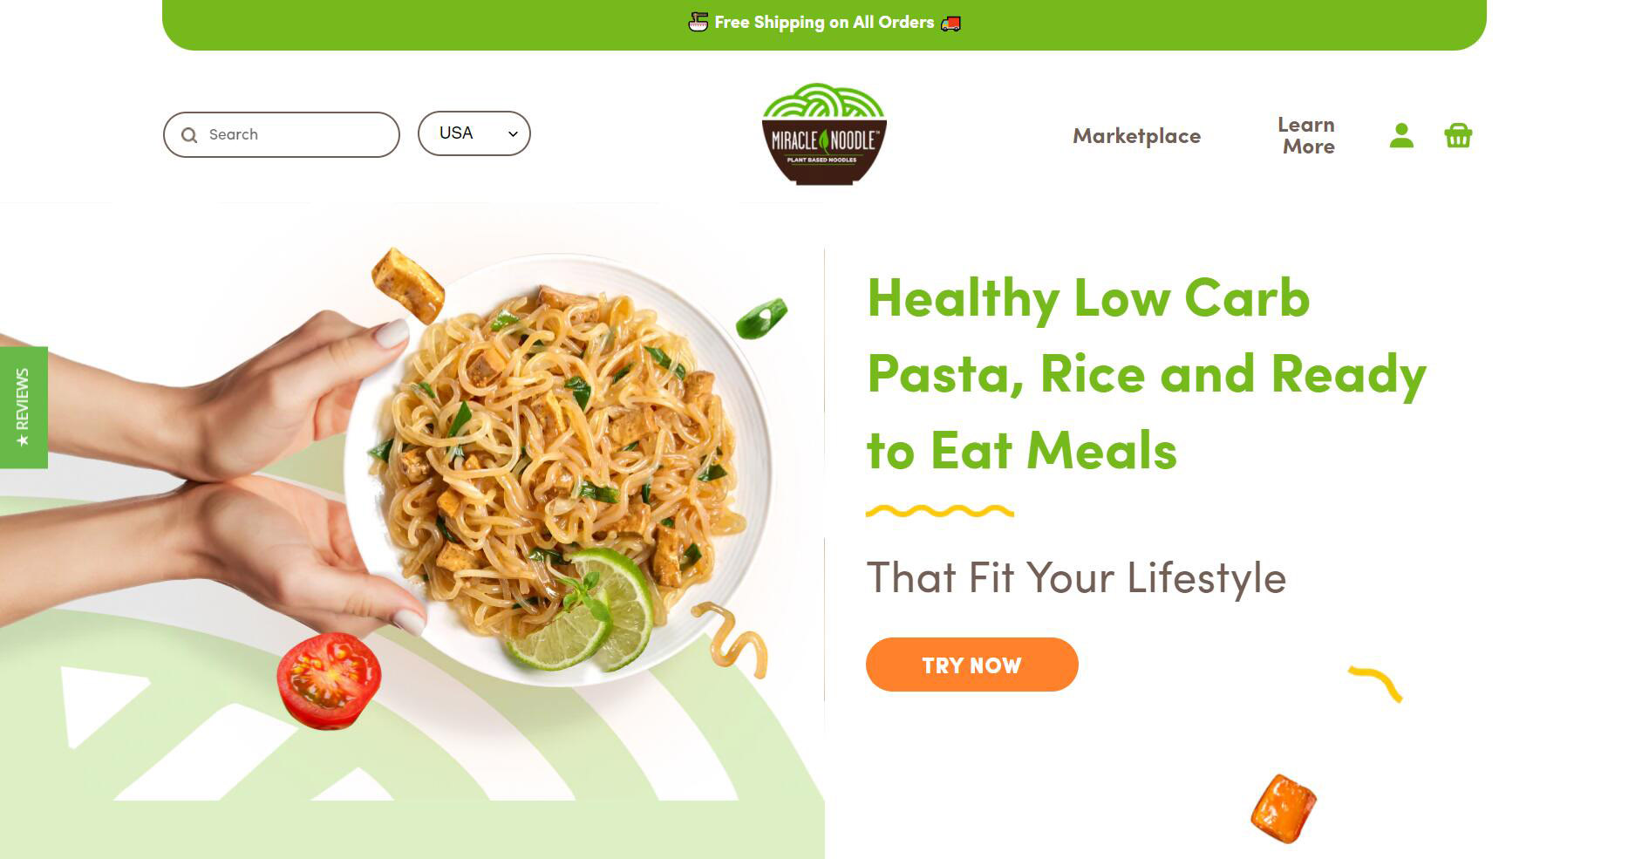Image resolution: width=1642 pixels, height=859 pixels.
Task: Click the chevron arrow in country selector
Action: tap(513, 134)
